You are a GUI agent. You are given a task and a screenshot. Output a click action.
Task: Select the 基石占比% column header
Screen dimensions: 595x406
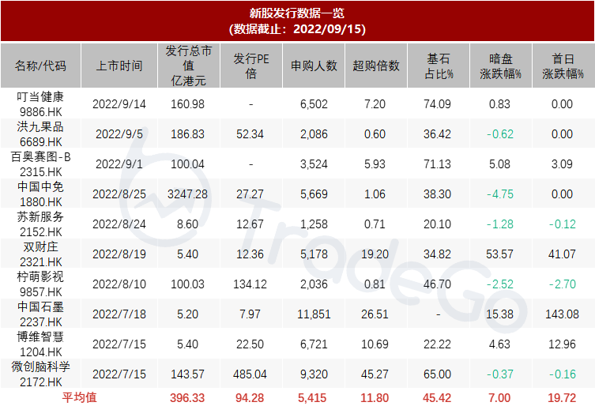[439, 66]
